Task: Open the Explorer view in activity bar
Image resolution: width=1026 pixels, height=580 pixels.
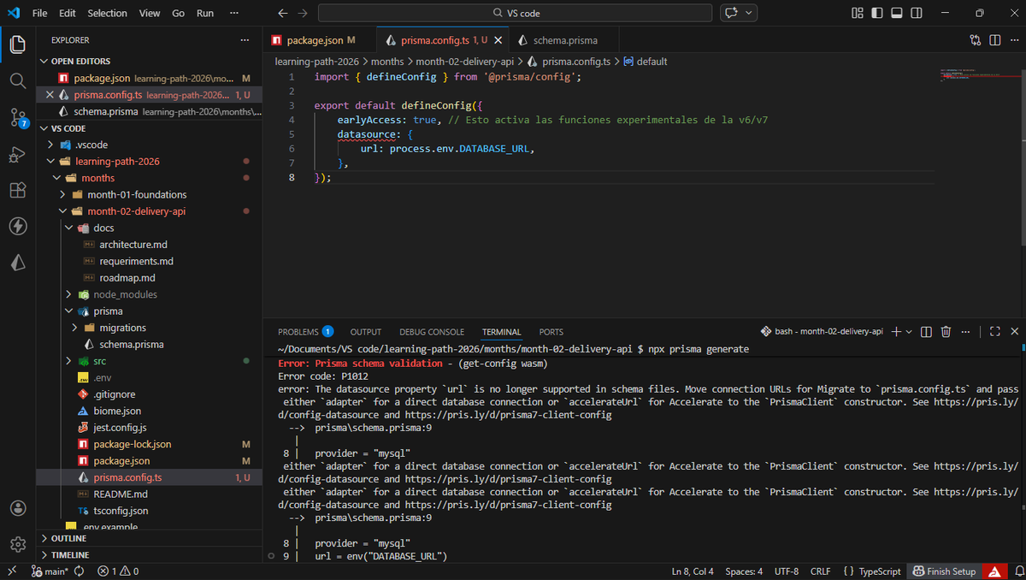Action: click(x=17, y=44)
